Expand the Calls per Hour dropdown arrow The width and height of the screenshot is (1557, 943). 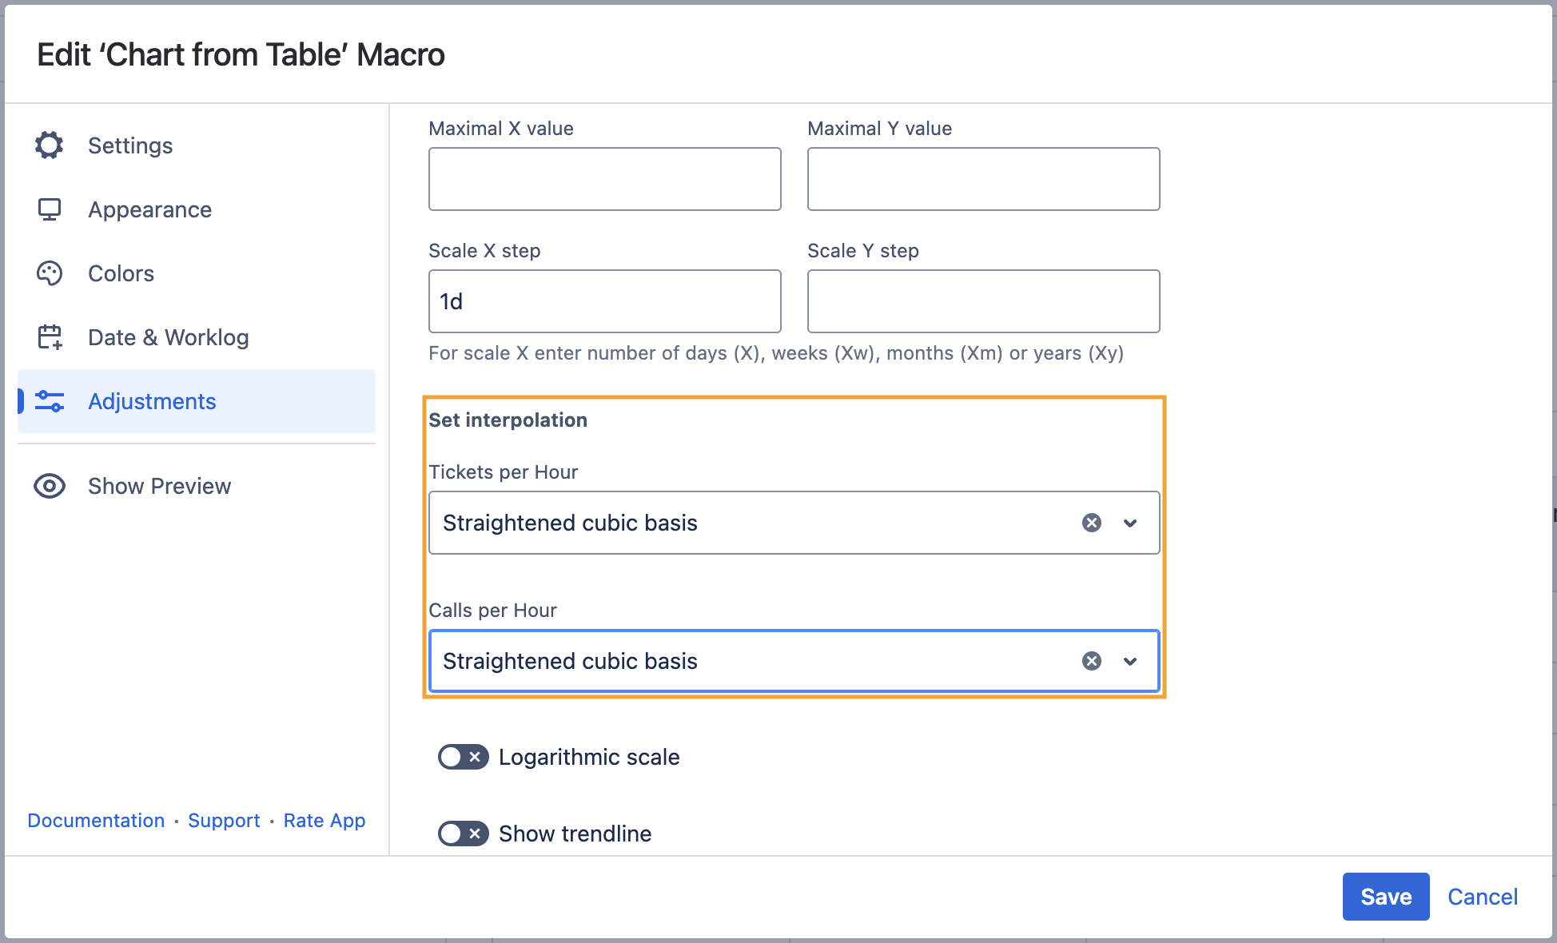pyautogui.click(x=1130, y=661)
